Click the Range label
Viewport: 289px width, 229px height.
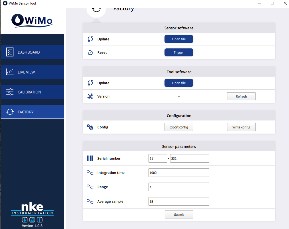[x=103, y=187]
